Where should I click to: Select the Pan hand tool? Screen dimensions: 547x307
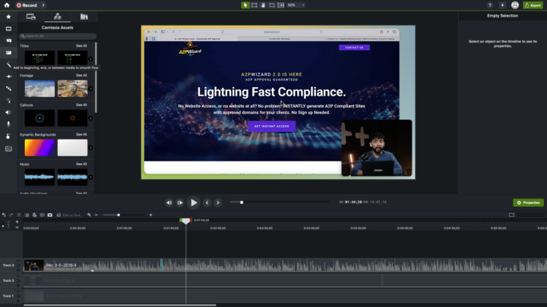pyautogui.click(x=263, y=5)
